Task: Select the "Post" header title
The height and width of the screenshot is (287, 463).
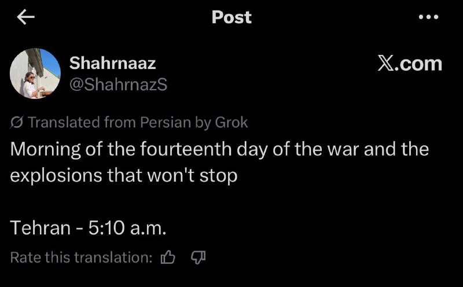Action: [x=231, y=17]
